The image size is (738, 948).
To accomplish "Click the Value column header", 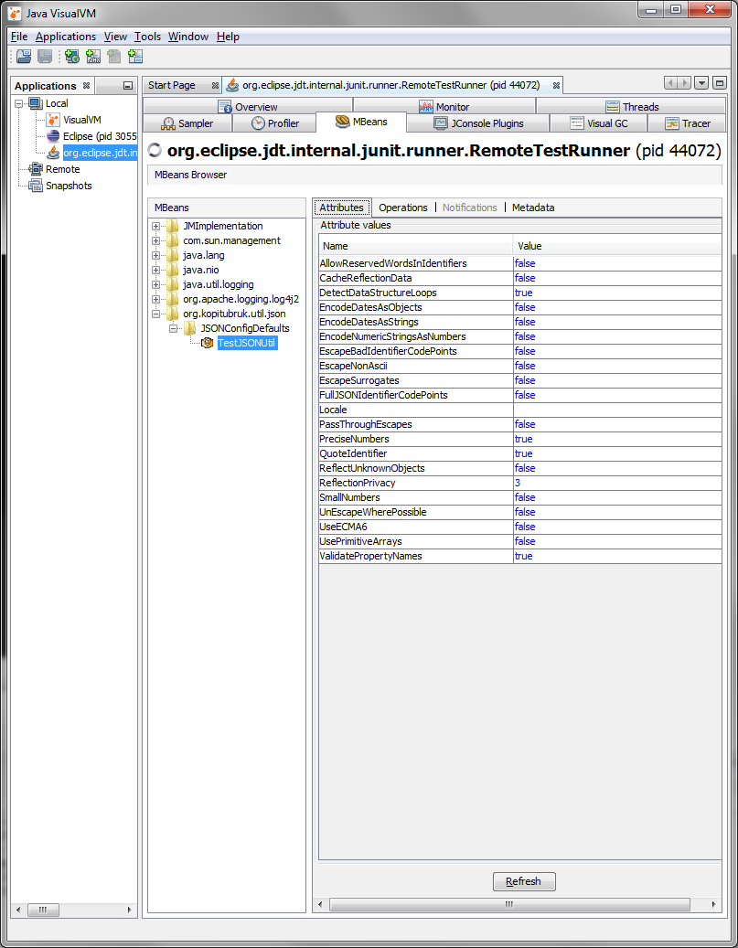I will click(x=617, y=246).
